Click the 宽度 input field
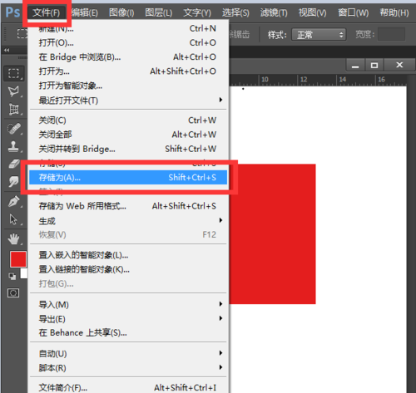 click(x=391, y=34)
